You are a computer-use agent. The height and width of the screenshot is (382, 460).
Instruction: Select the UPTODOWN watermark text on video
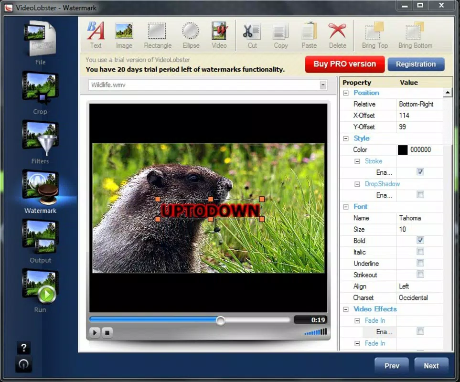pos(210,211)
